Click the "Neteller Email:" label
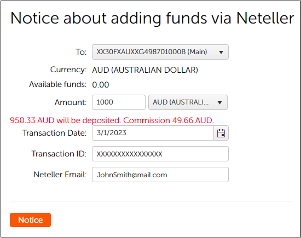 click(x=60, y=175)
